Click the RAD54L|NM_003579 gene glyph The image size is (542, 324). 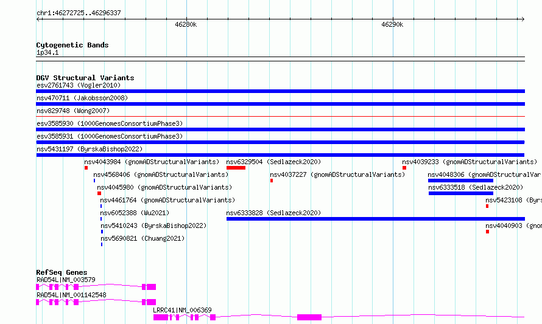[x=96, y=287]
